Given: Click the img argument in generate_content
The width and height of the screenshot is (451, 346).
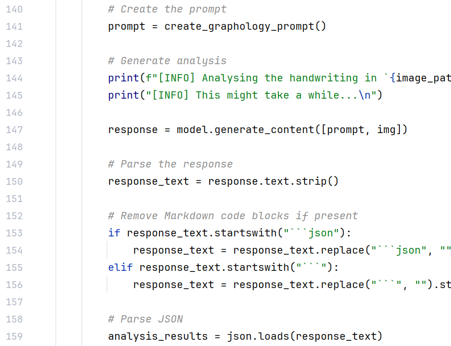Looking at the screenshot, I should (386, 130).
